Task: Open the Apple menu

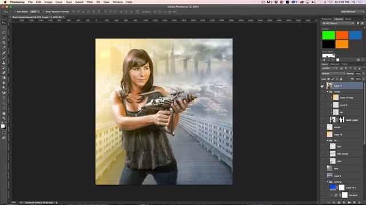Action: [x=5, y=2]
